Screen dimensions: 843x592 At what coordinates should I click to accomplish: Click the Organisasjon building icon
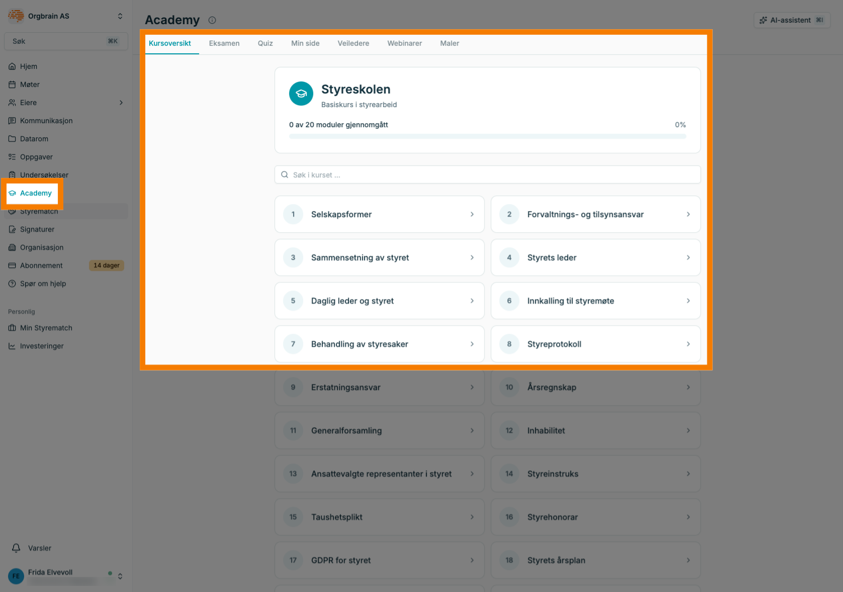[12, 247]
